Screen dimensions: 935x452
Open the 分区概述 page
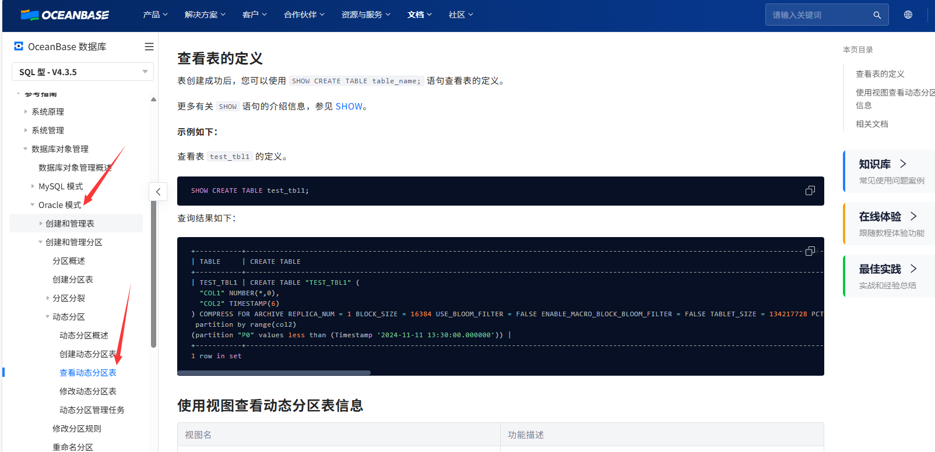coord(69,261)
